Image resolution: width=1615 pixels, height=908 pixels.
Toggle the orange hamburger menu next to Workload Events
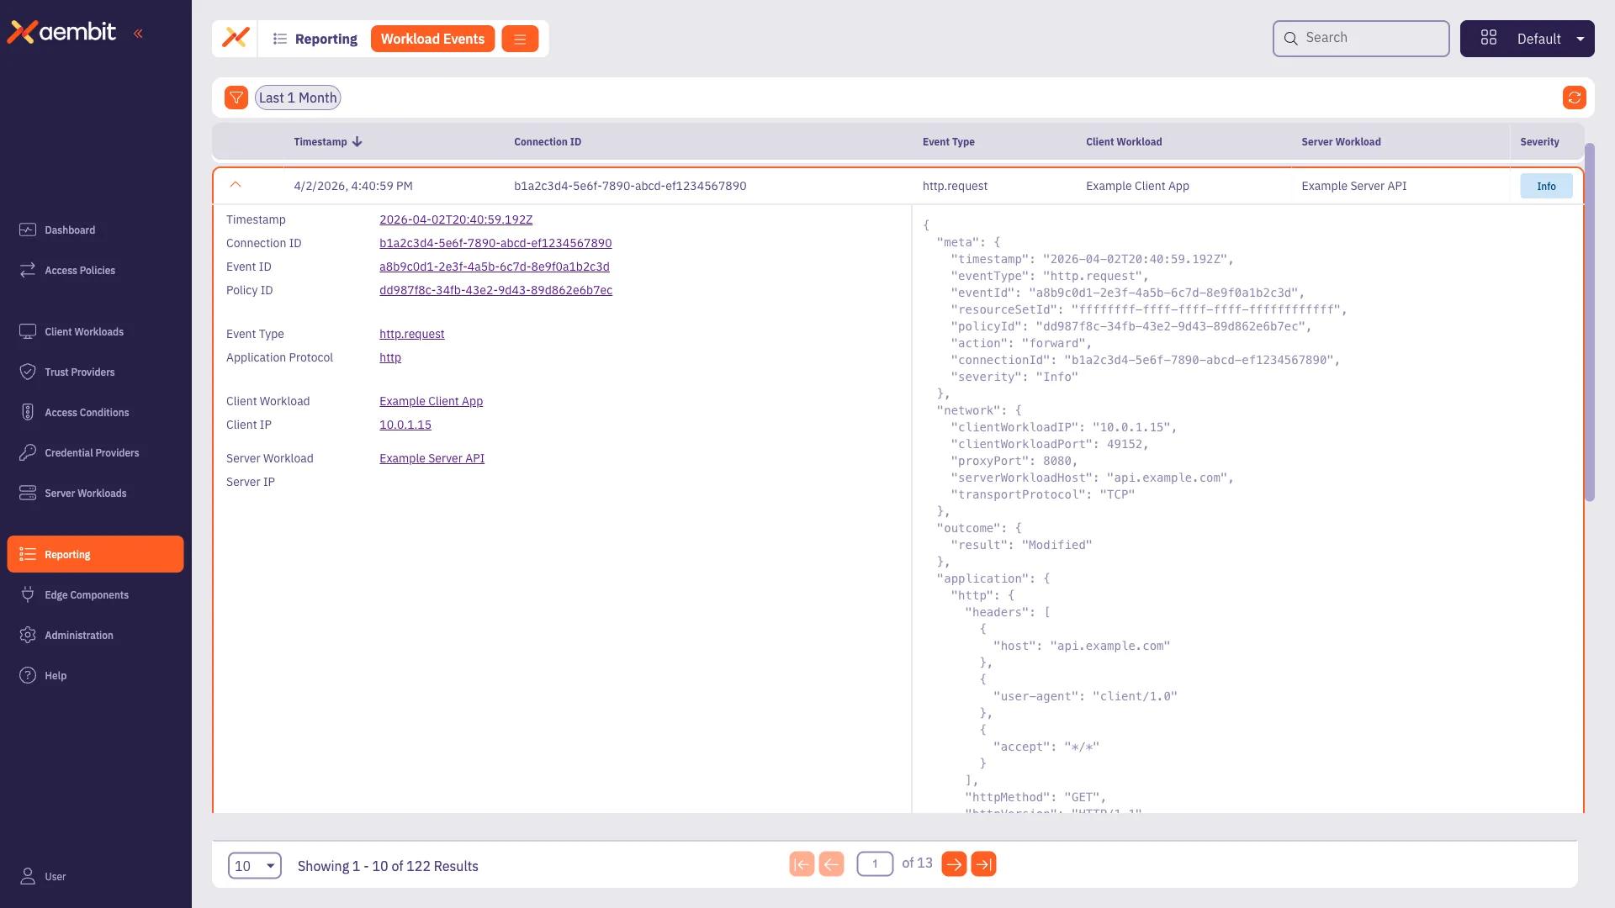point(519,39)
